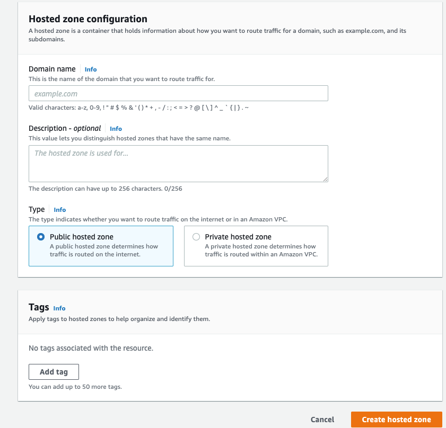Focus the example.com domain name field

tap(178, 93)
